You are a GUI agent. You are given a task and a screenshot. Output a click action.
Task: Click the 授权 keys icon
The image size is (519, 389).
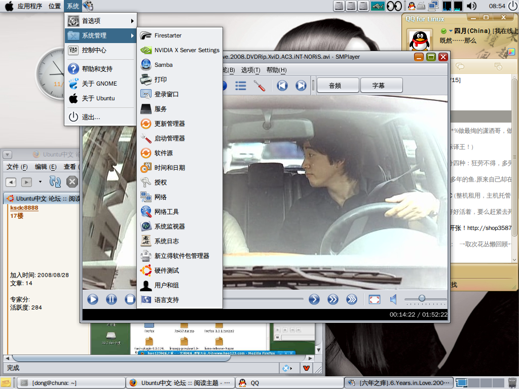click(145, 182)
